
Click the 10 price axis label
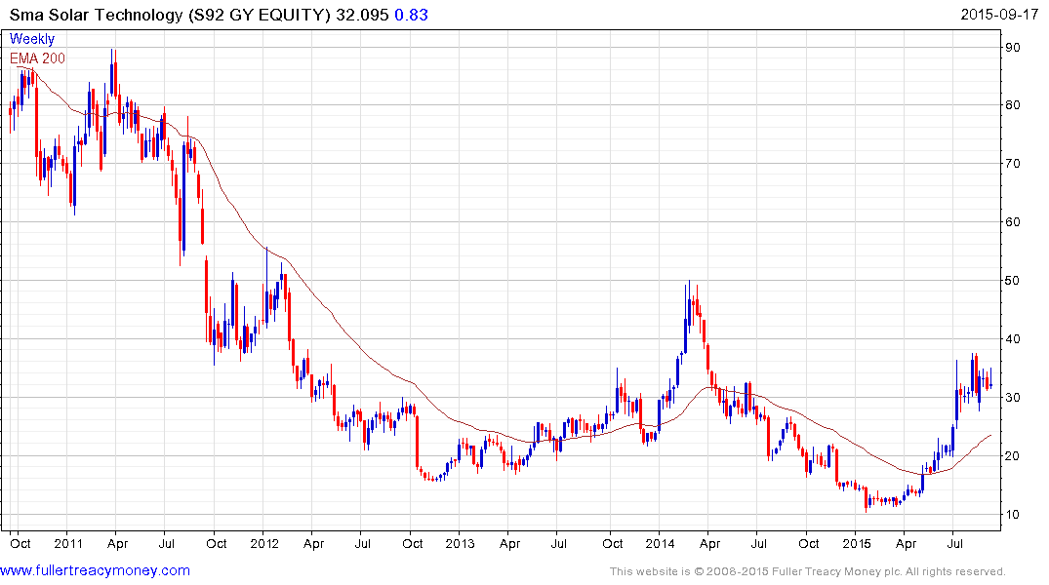(x=1012, y=514)
